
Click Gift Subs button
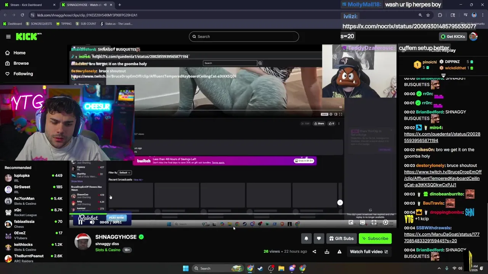341,239
